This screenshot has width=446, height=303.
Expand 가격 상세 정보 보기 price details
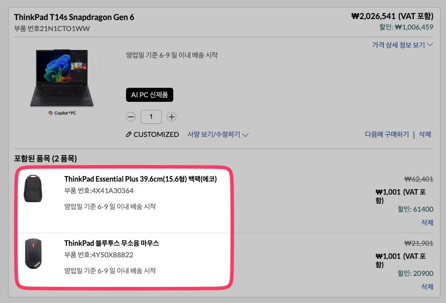(402, 45)
